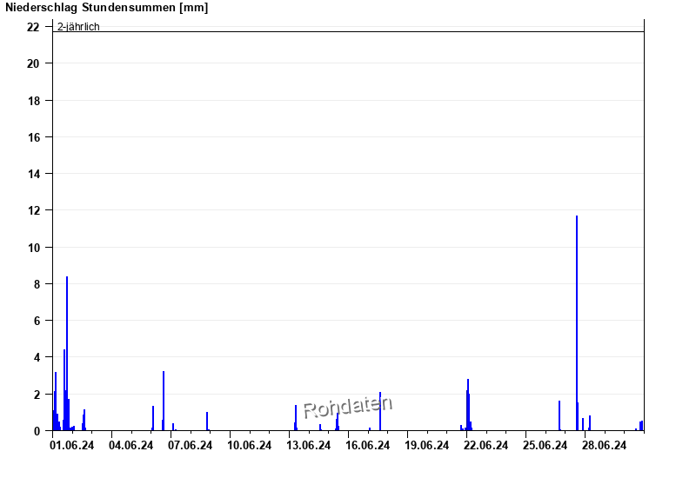Pick the 19.06.24 axis date
Viewport: 696px width, 478px height.
tap(426, 446)
